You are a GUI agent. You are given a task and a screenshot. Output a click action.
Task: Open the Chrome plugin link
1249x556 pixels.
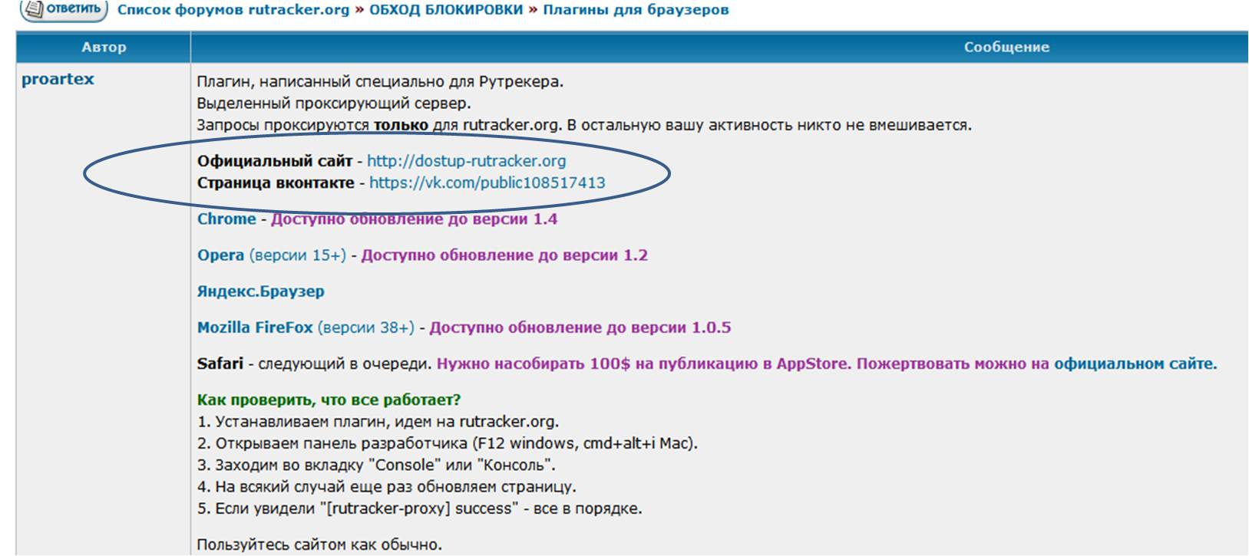(226, 219)
